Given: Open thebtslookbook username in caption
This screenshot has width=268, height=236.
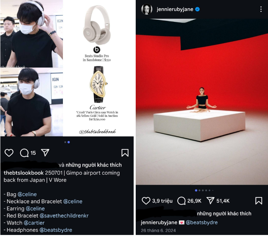Looking at the screenshot, I should point(24,173).
